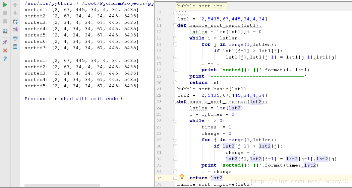The width and height of the screenshot is (352, 188).
Task: Clear console output with trash icon
Action: (15, 46)
